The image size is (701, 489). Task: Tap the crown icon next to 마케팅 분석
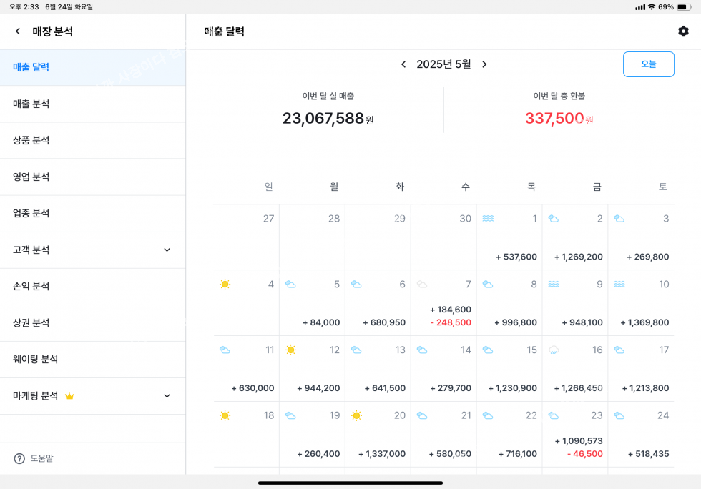(x=69, y=396)
